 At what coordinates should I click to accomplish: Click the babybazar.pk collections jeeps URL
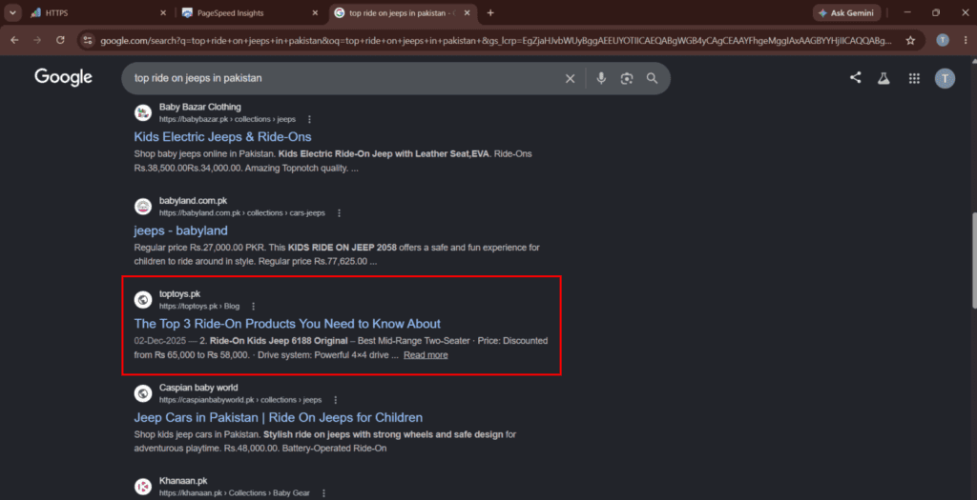click(x=227, y=119)
